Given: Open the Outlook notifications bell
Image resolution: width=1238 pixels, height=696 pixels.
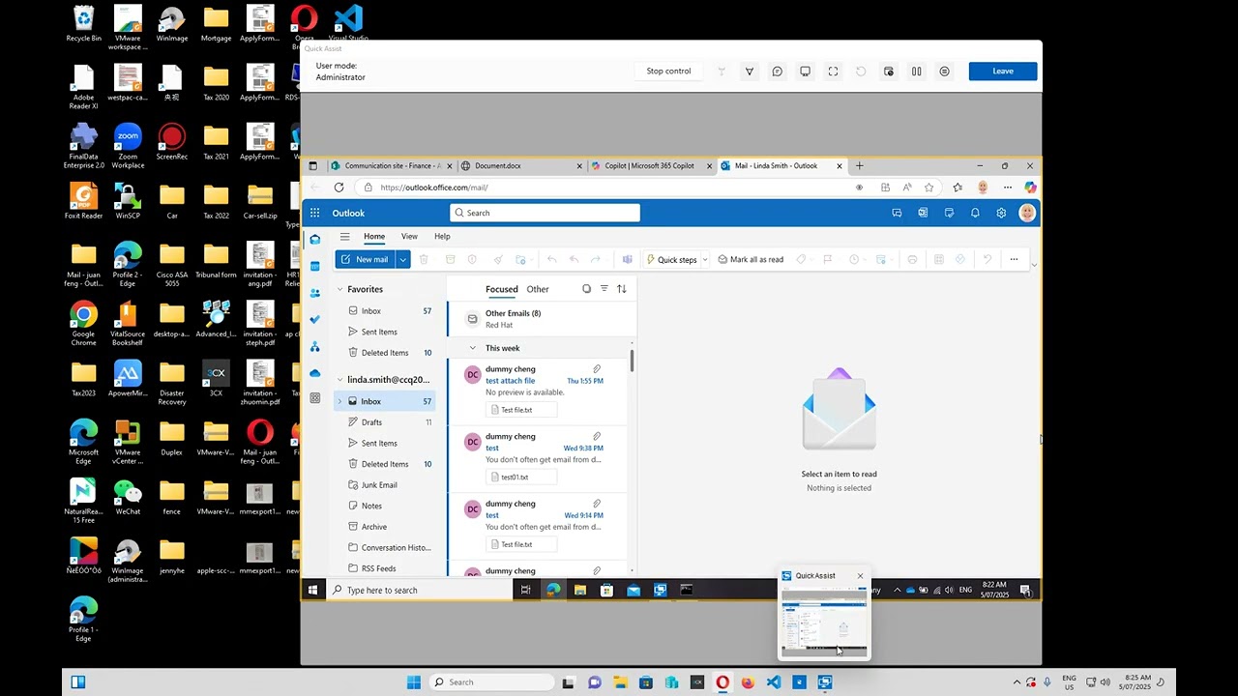Looking at the screenshot, I should 975,213.
